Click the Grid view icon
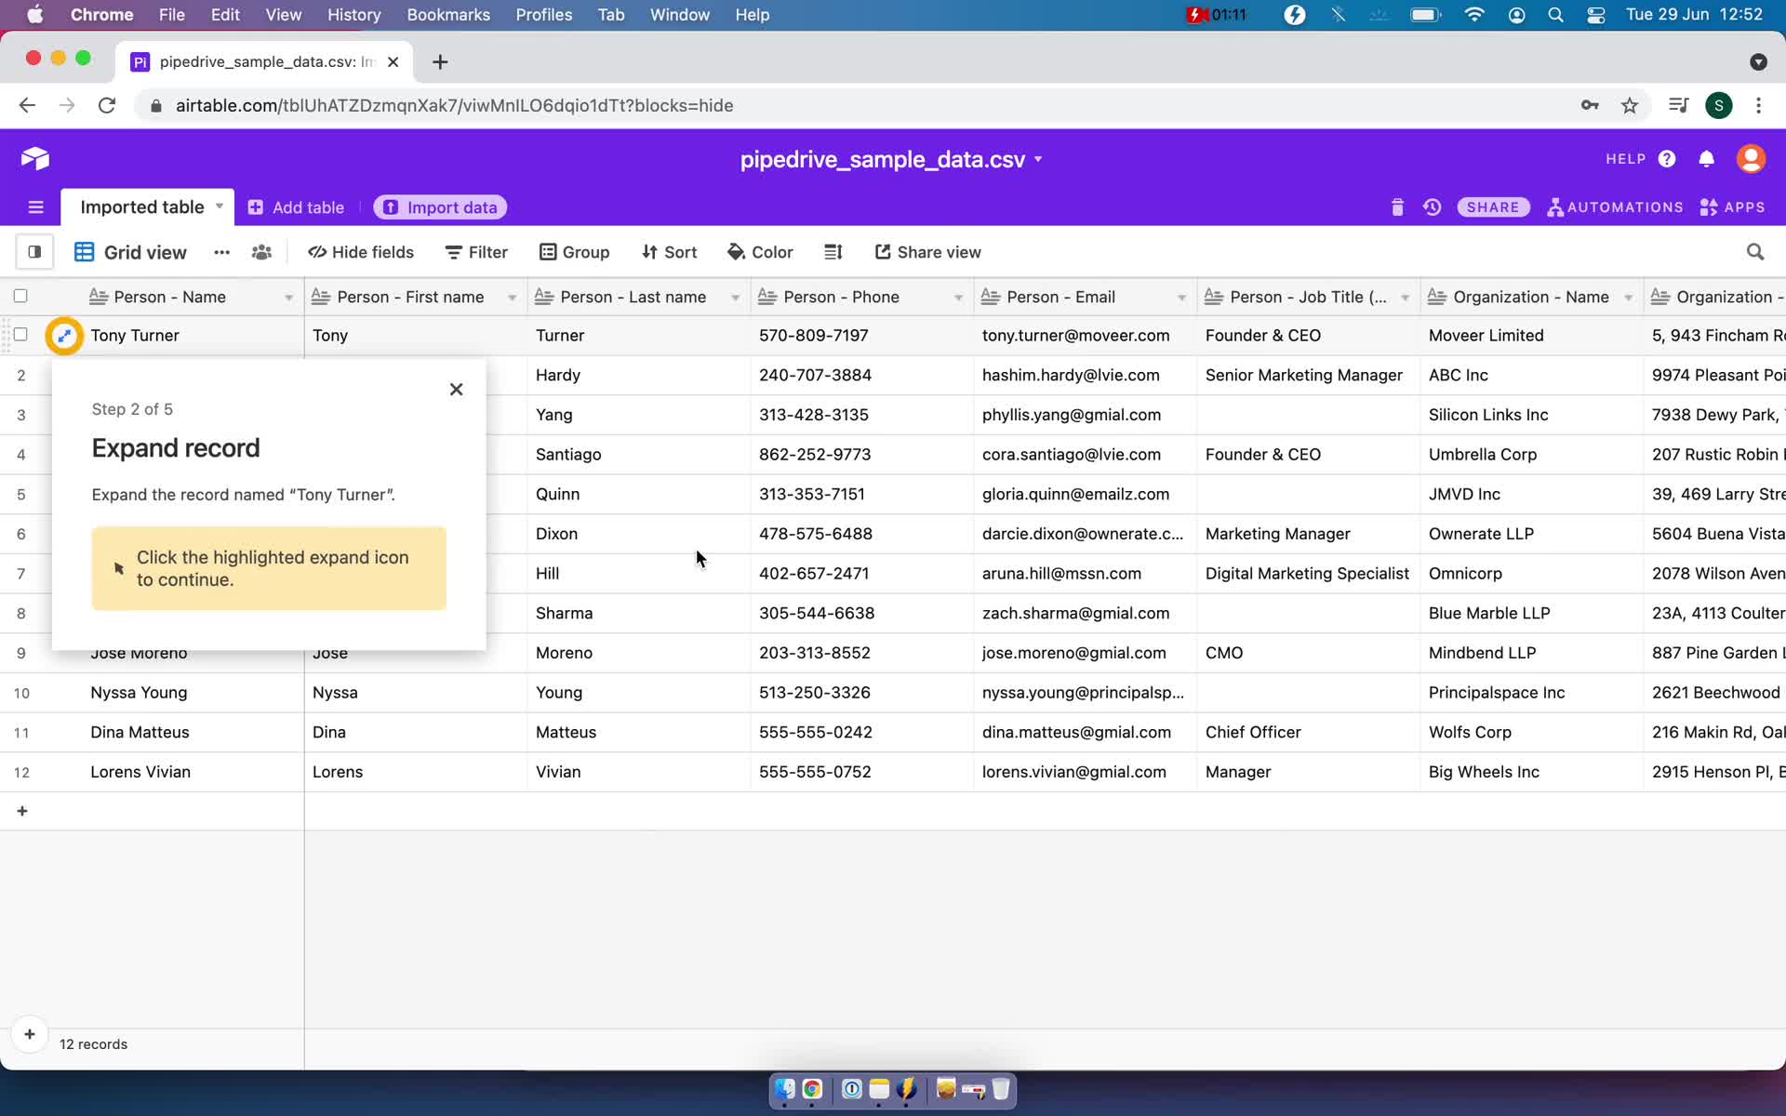1786x1116 pixels. coord(82,251)
